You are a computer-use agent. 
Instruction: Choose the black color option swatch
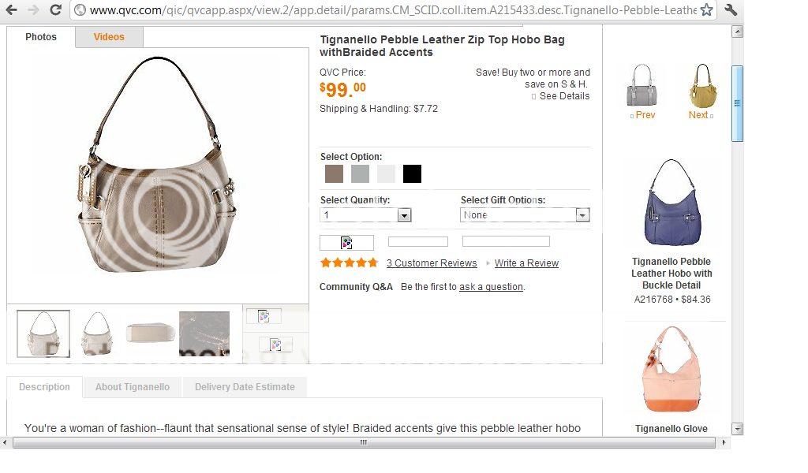[412, 173]
